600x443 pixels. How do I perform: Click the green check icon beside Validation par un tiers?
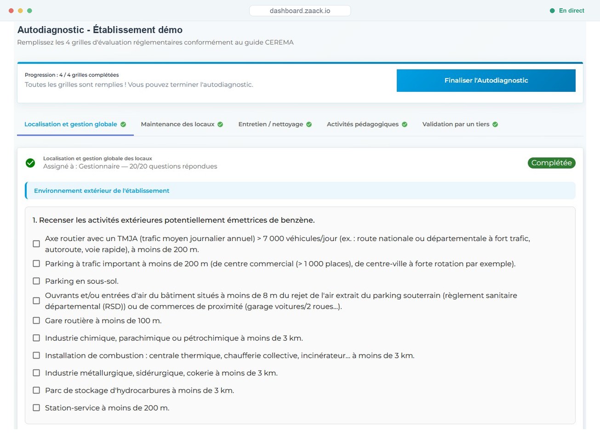[495, 124]
